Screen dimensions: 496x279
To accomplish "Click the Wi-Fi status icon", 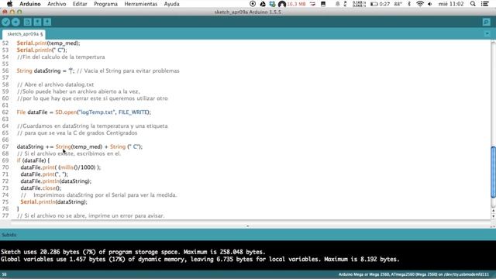I will pyautogui.click(x=420, y=4).
